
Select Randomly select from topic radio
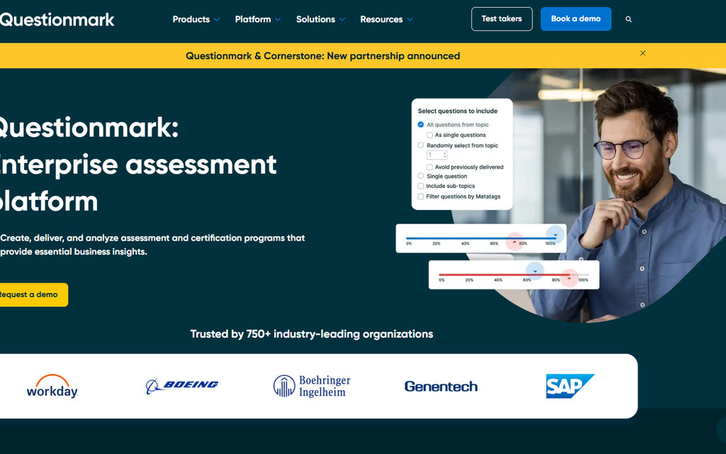pos(420,145)
